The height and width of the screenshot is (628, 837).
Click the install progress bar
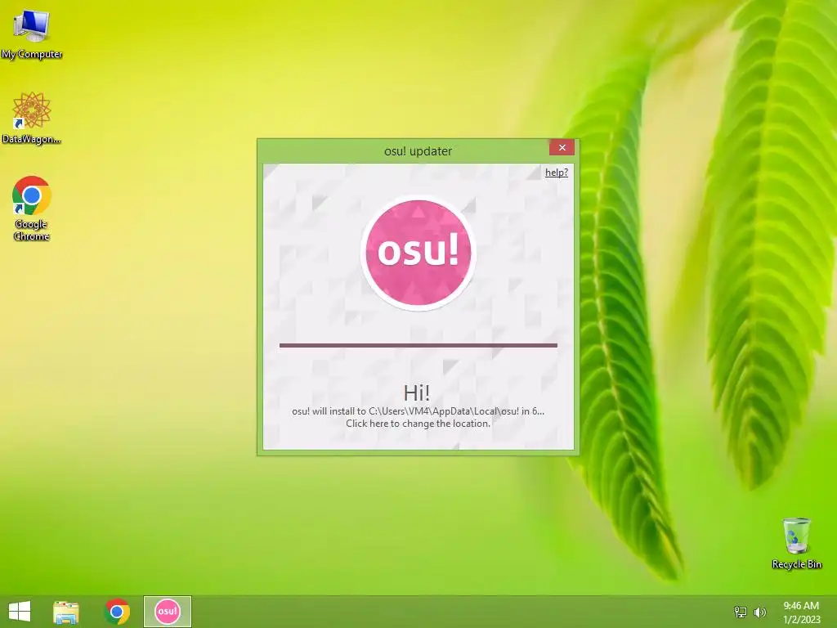point(418,346)
